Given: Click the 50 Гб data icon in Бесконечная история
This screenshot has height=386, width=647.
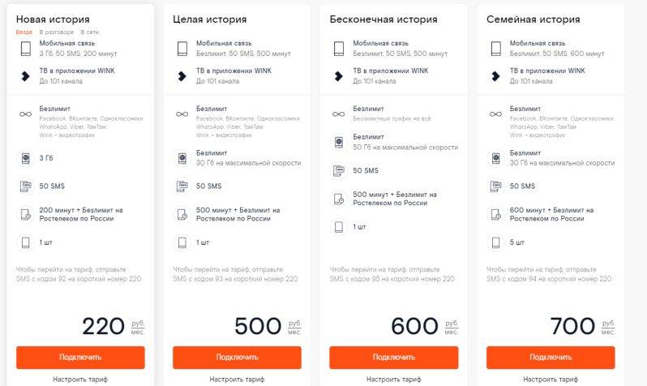Looking at the screenshot, I should [x=339, y=143].
